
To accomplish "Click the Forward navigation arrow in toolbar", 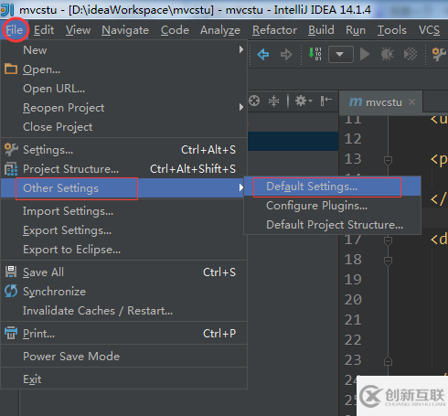I will click(x=286, y=55).
